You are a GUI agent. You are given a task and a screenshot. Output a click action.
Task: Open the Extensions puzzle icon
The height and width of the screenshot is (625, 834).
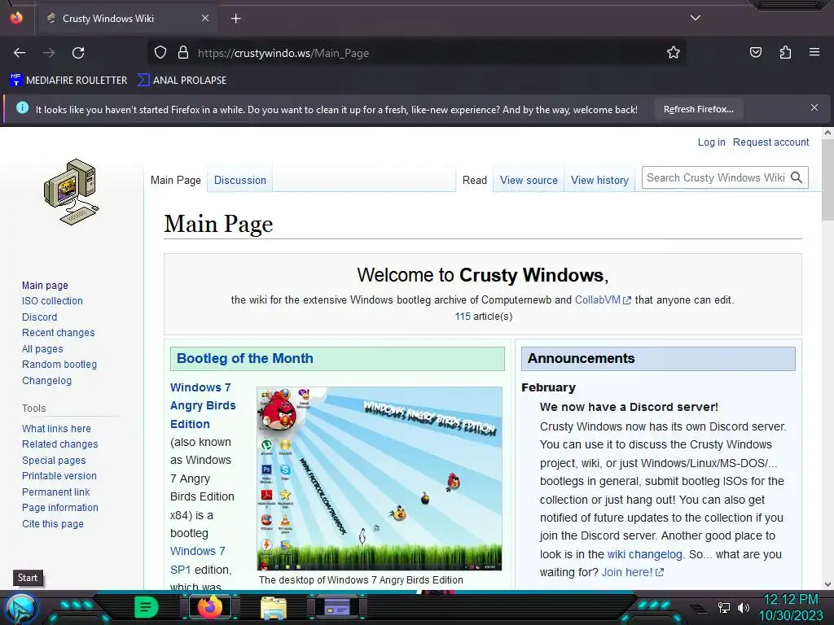click(785, 52)
